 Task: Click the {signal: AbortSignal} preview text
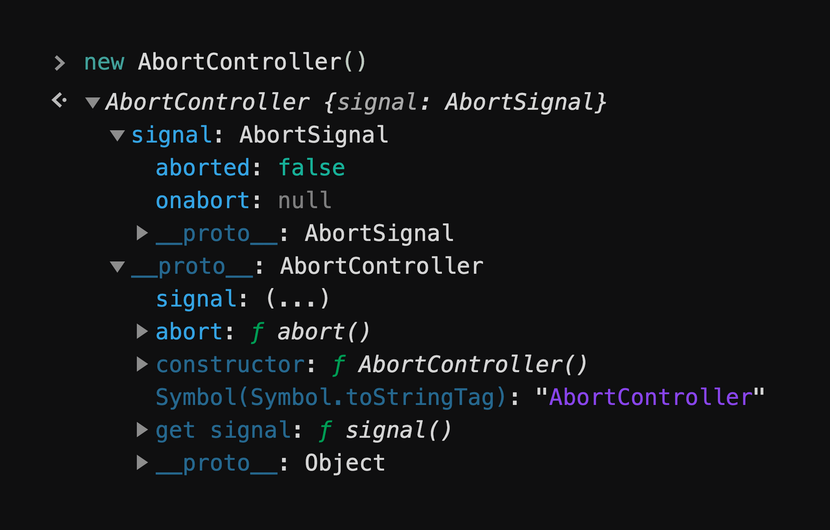coord(465,102)
